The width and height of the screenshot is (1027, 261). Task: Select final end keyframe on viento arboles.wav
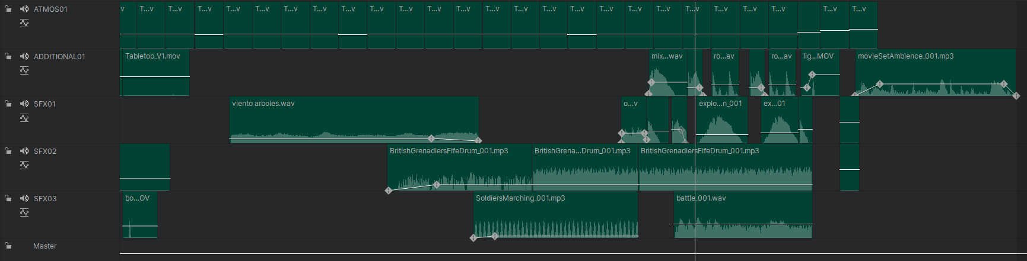pyautogui.click(x=478, y=141)
